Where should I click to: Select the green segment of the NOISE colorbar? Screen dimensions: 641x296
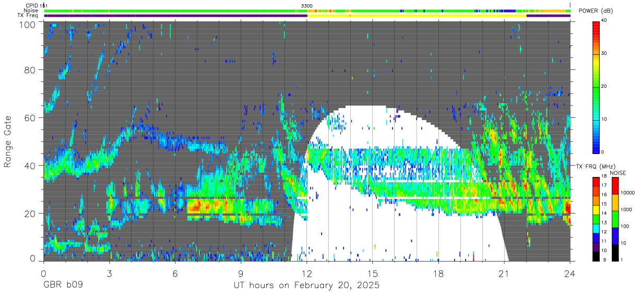pos(615,219)
